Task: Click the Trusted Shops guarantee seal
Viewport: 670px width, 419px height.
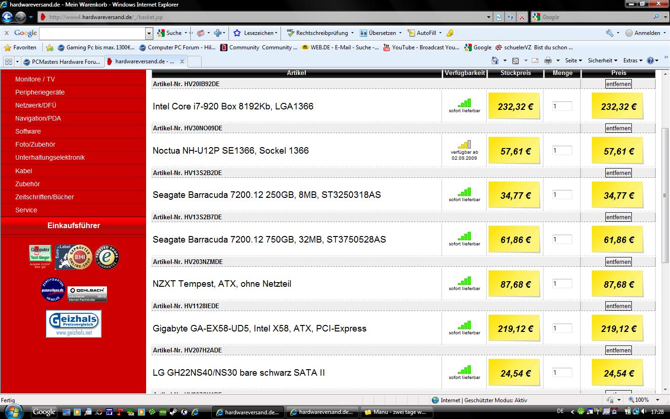Action: [107, 257]
